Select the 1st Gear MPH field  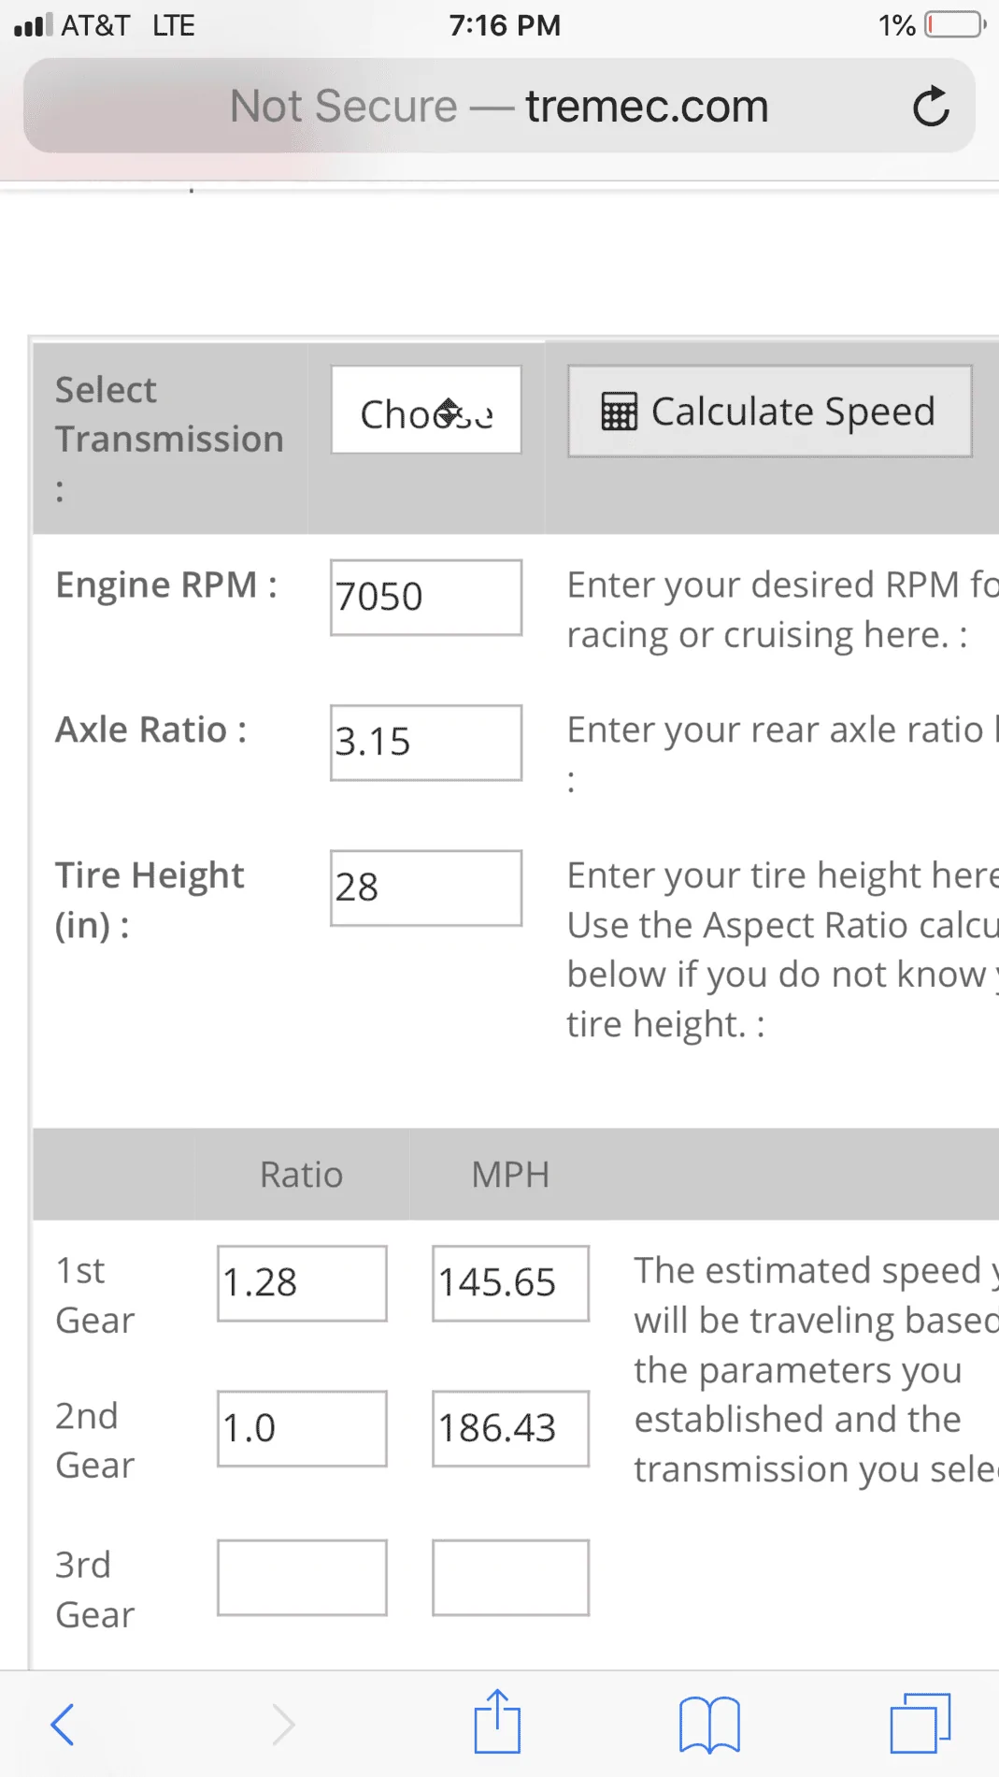pyautogui.click(x=510, y=1283)
